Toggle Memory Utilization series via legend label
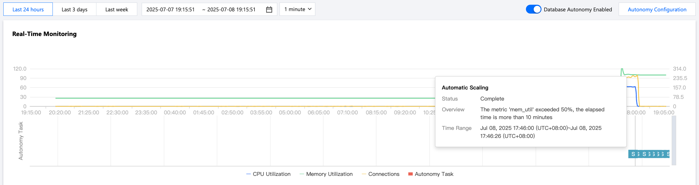699x185 pixels. 329,174
